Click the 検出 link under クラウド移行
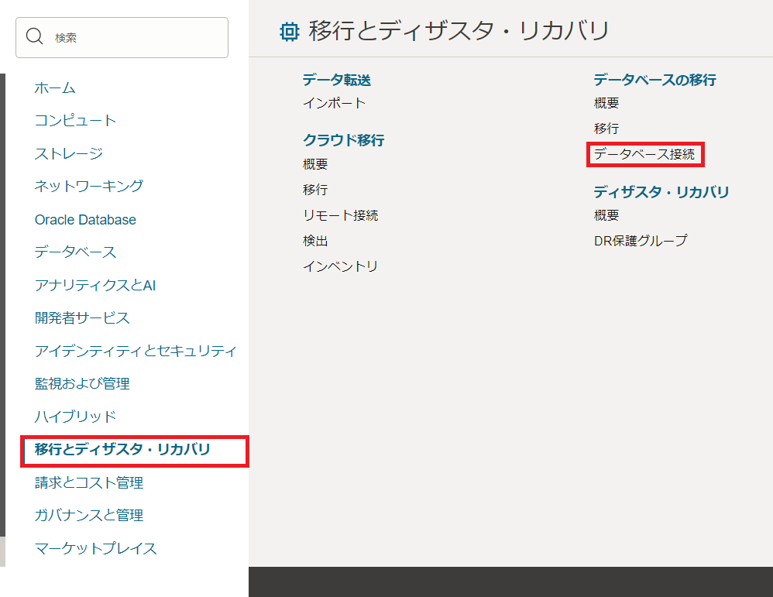773x597 pixels. click(x=315, y=241)
